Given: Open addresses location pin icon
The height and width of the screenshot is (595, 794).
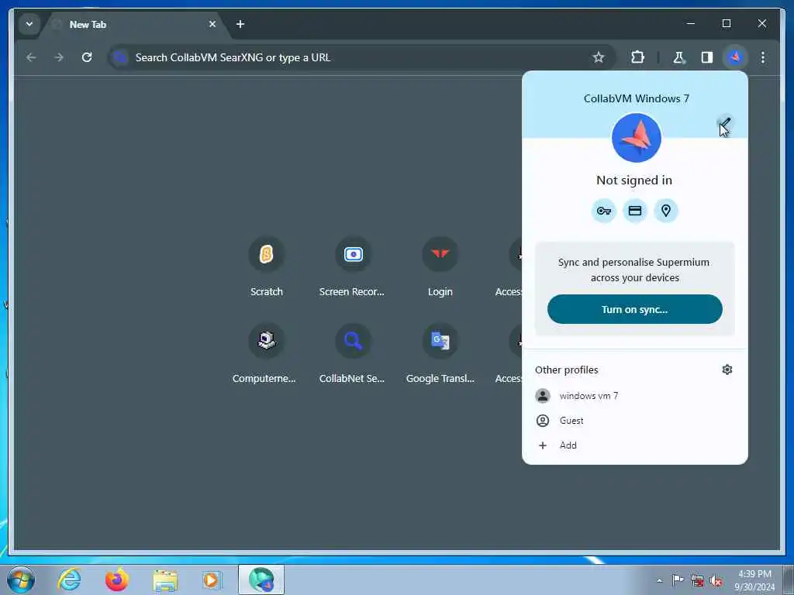Looking at the screenshot, I should pyautogui.click(x=666, y=211).
